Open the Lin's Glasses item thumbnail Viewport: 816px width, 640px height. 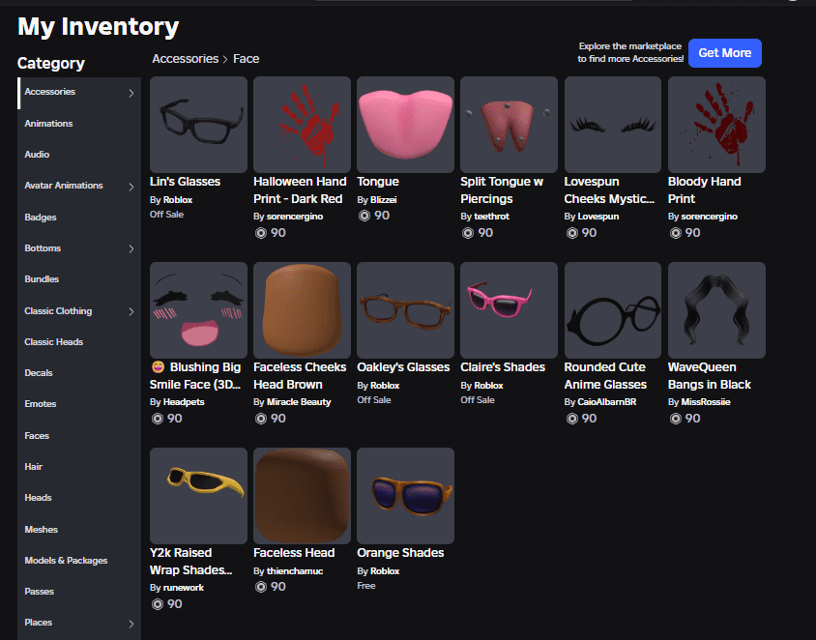pyautogui.click(x=198, y=125)
